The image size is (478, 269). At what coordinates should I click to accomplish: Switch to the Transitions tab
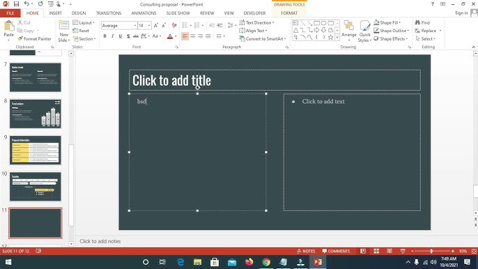click(109, 13)
